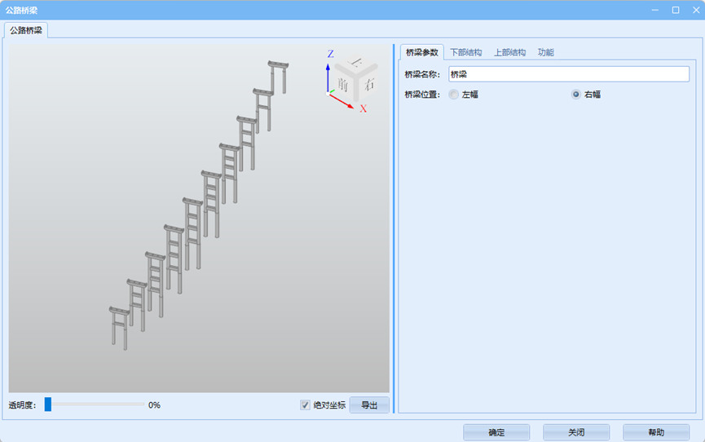Click the 关闭 button at bottom

point(576,432)
